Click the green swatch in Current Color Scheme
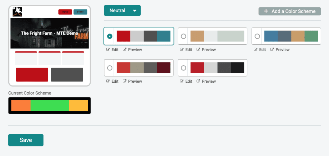329x156 pixels. coord(49,106)
